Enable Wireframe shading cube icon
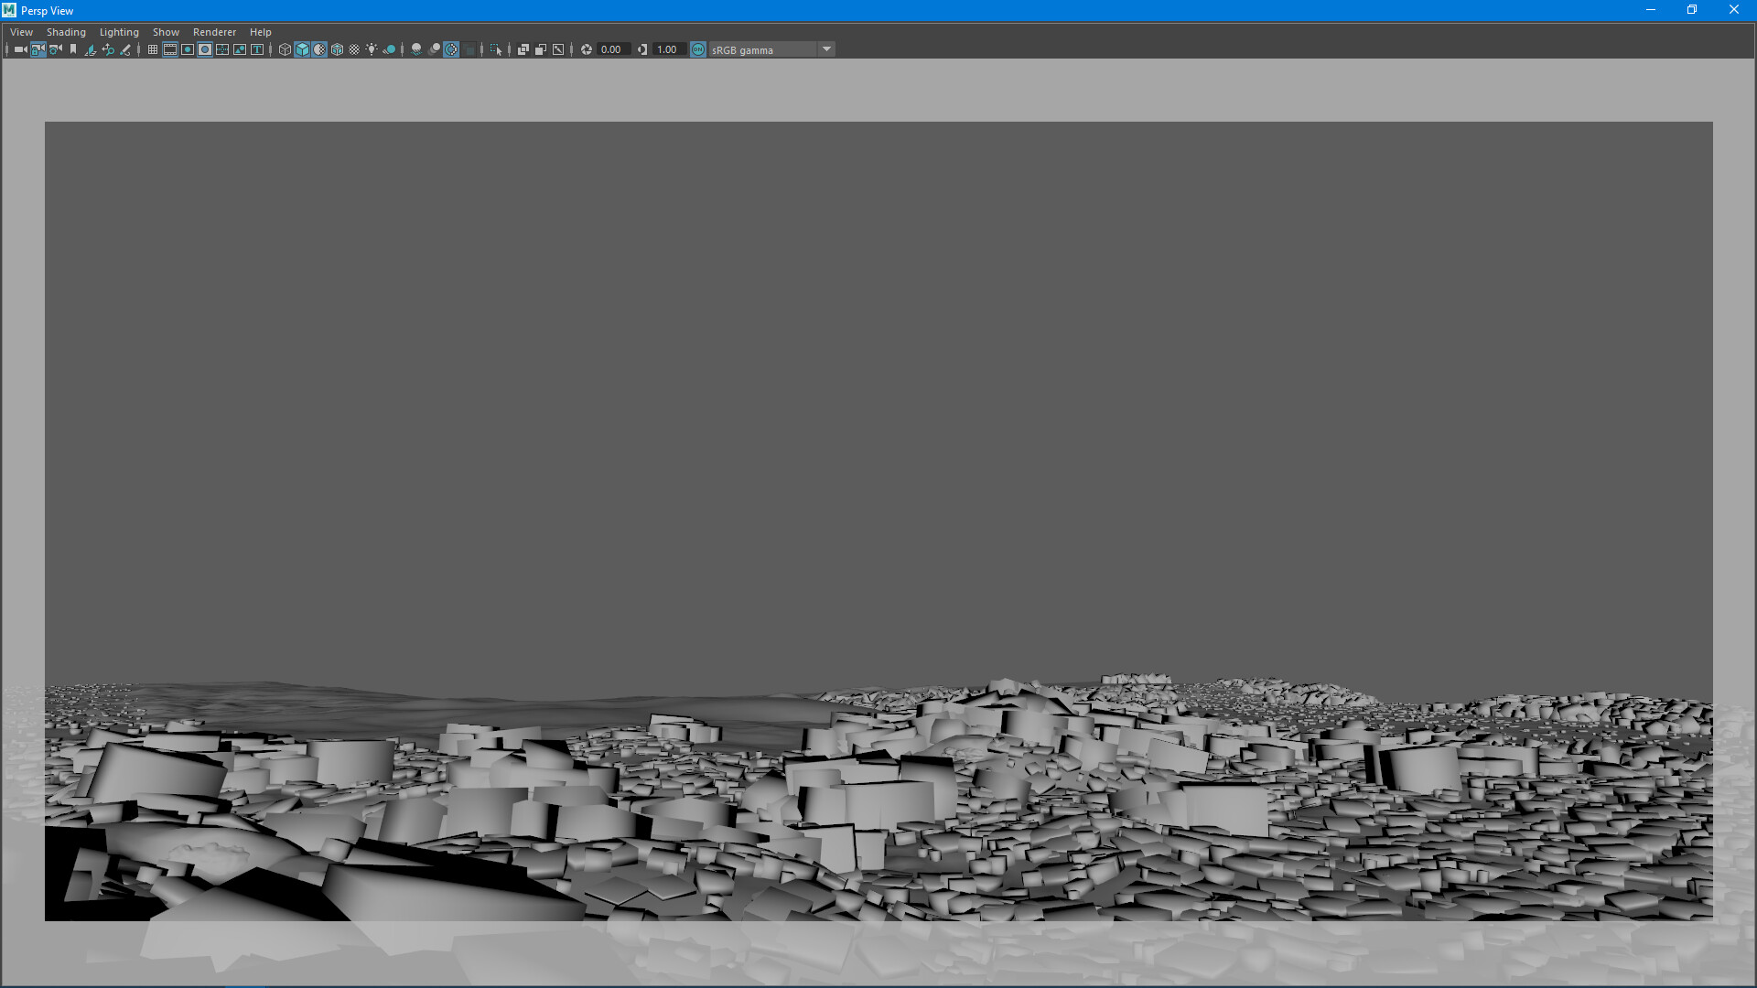Viewport: 1757px width, 988px height. (x=285, y=49)
